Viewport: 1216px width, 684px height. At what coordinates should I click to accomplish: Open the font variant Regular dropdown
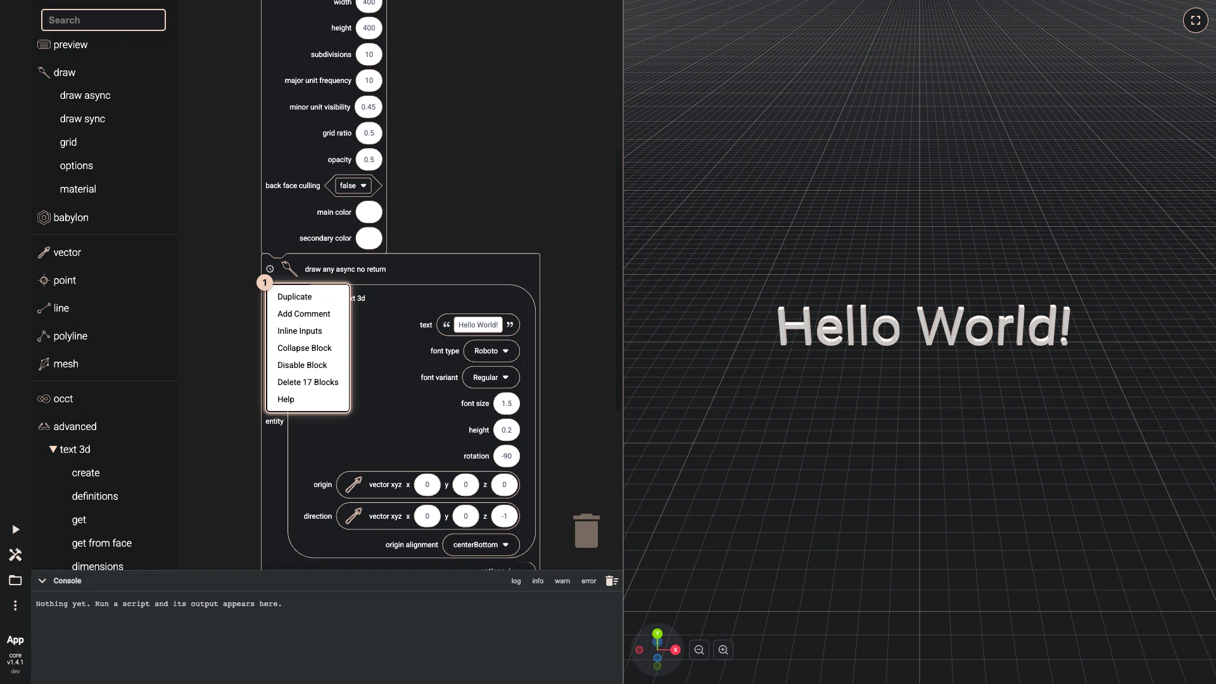[x=491, y=377]
